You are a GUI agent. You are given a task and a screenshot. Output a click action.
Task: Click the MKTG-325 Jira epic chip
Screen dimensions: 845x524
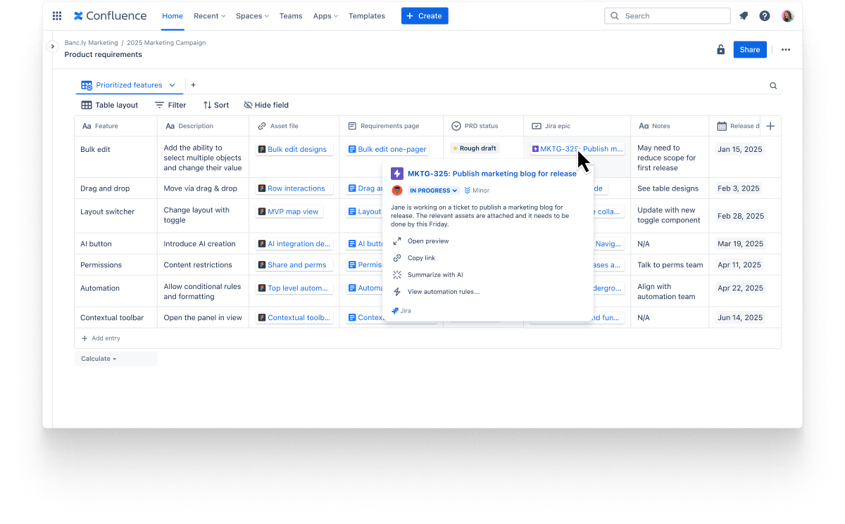click(x=577, y=149)
